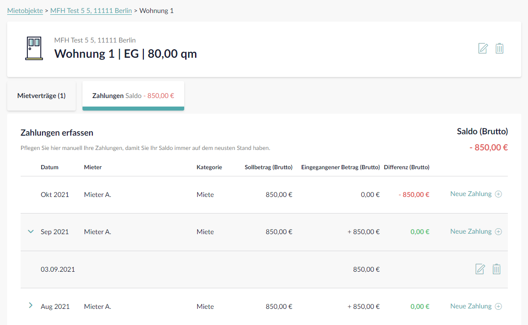Expand the Aug 2021 payment row
The height and width of the screenshot is (325, 528).
pyautogui.click(x=31, y=305)
